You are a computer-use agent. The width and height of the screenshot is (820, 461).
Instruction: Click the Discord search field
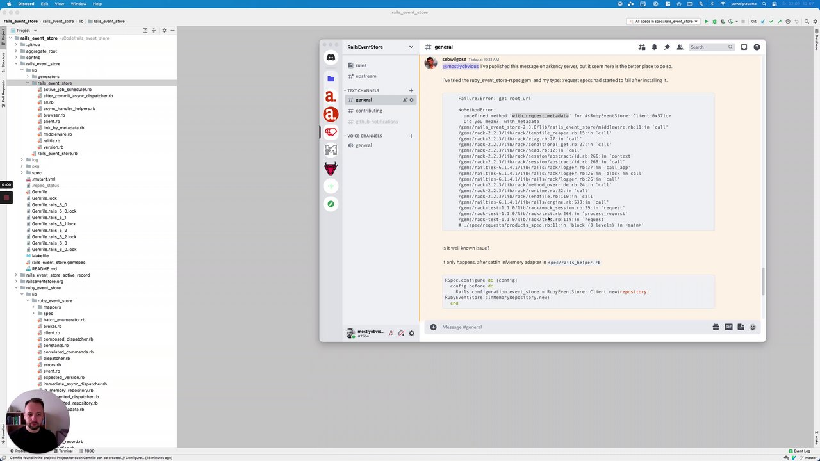pos(711,47)
